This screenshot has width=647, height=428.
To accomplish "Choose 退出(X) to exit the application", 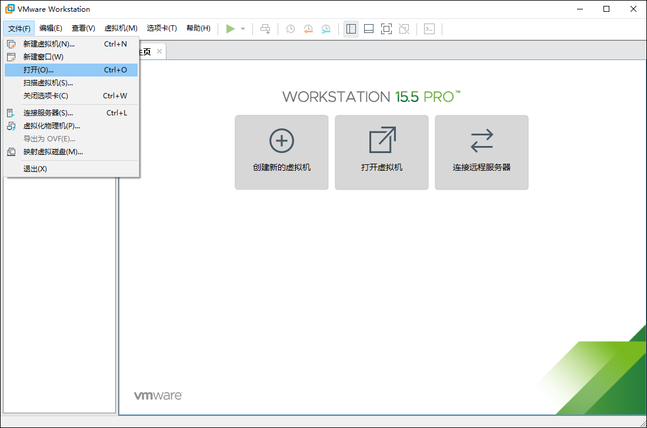I will (71, 169).
